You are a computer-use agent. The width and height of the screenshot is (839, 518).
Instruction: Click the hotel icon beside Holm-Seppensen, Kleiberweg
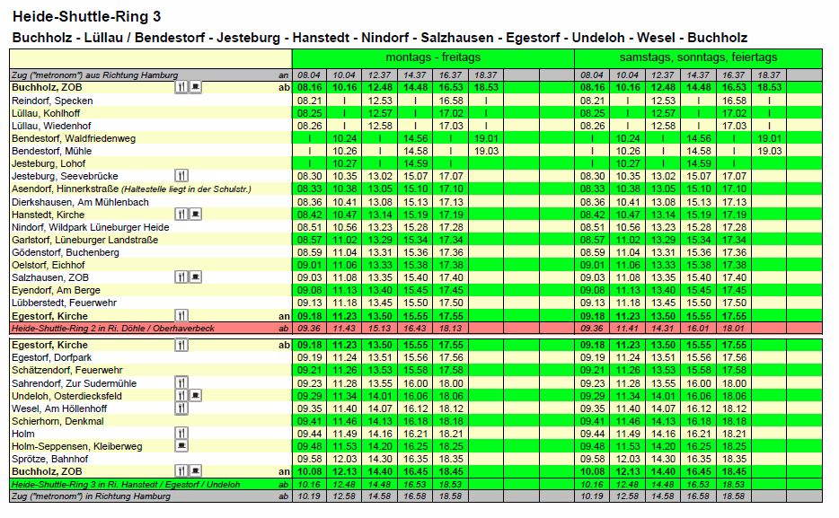click(181, 446)
